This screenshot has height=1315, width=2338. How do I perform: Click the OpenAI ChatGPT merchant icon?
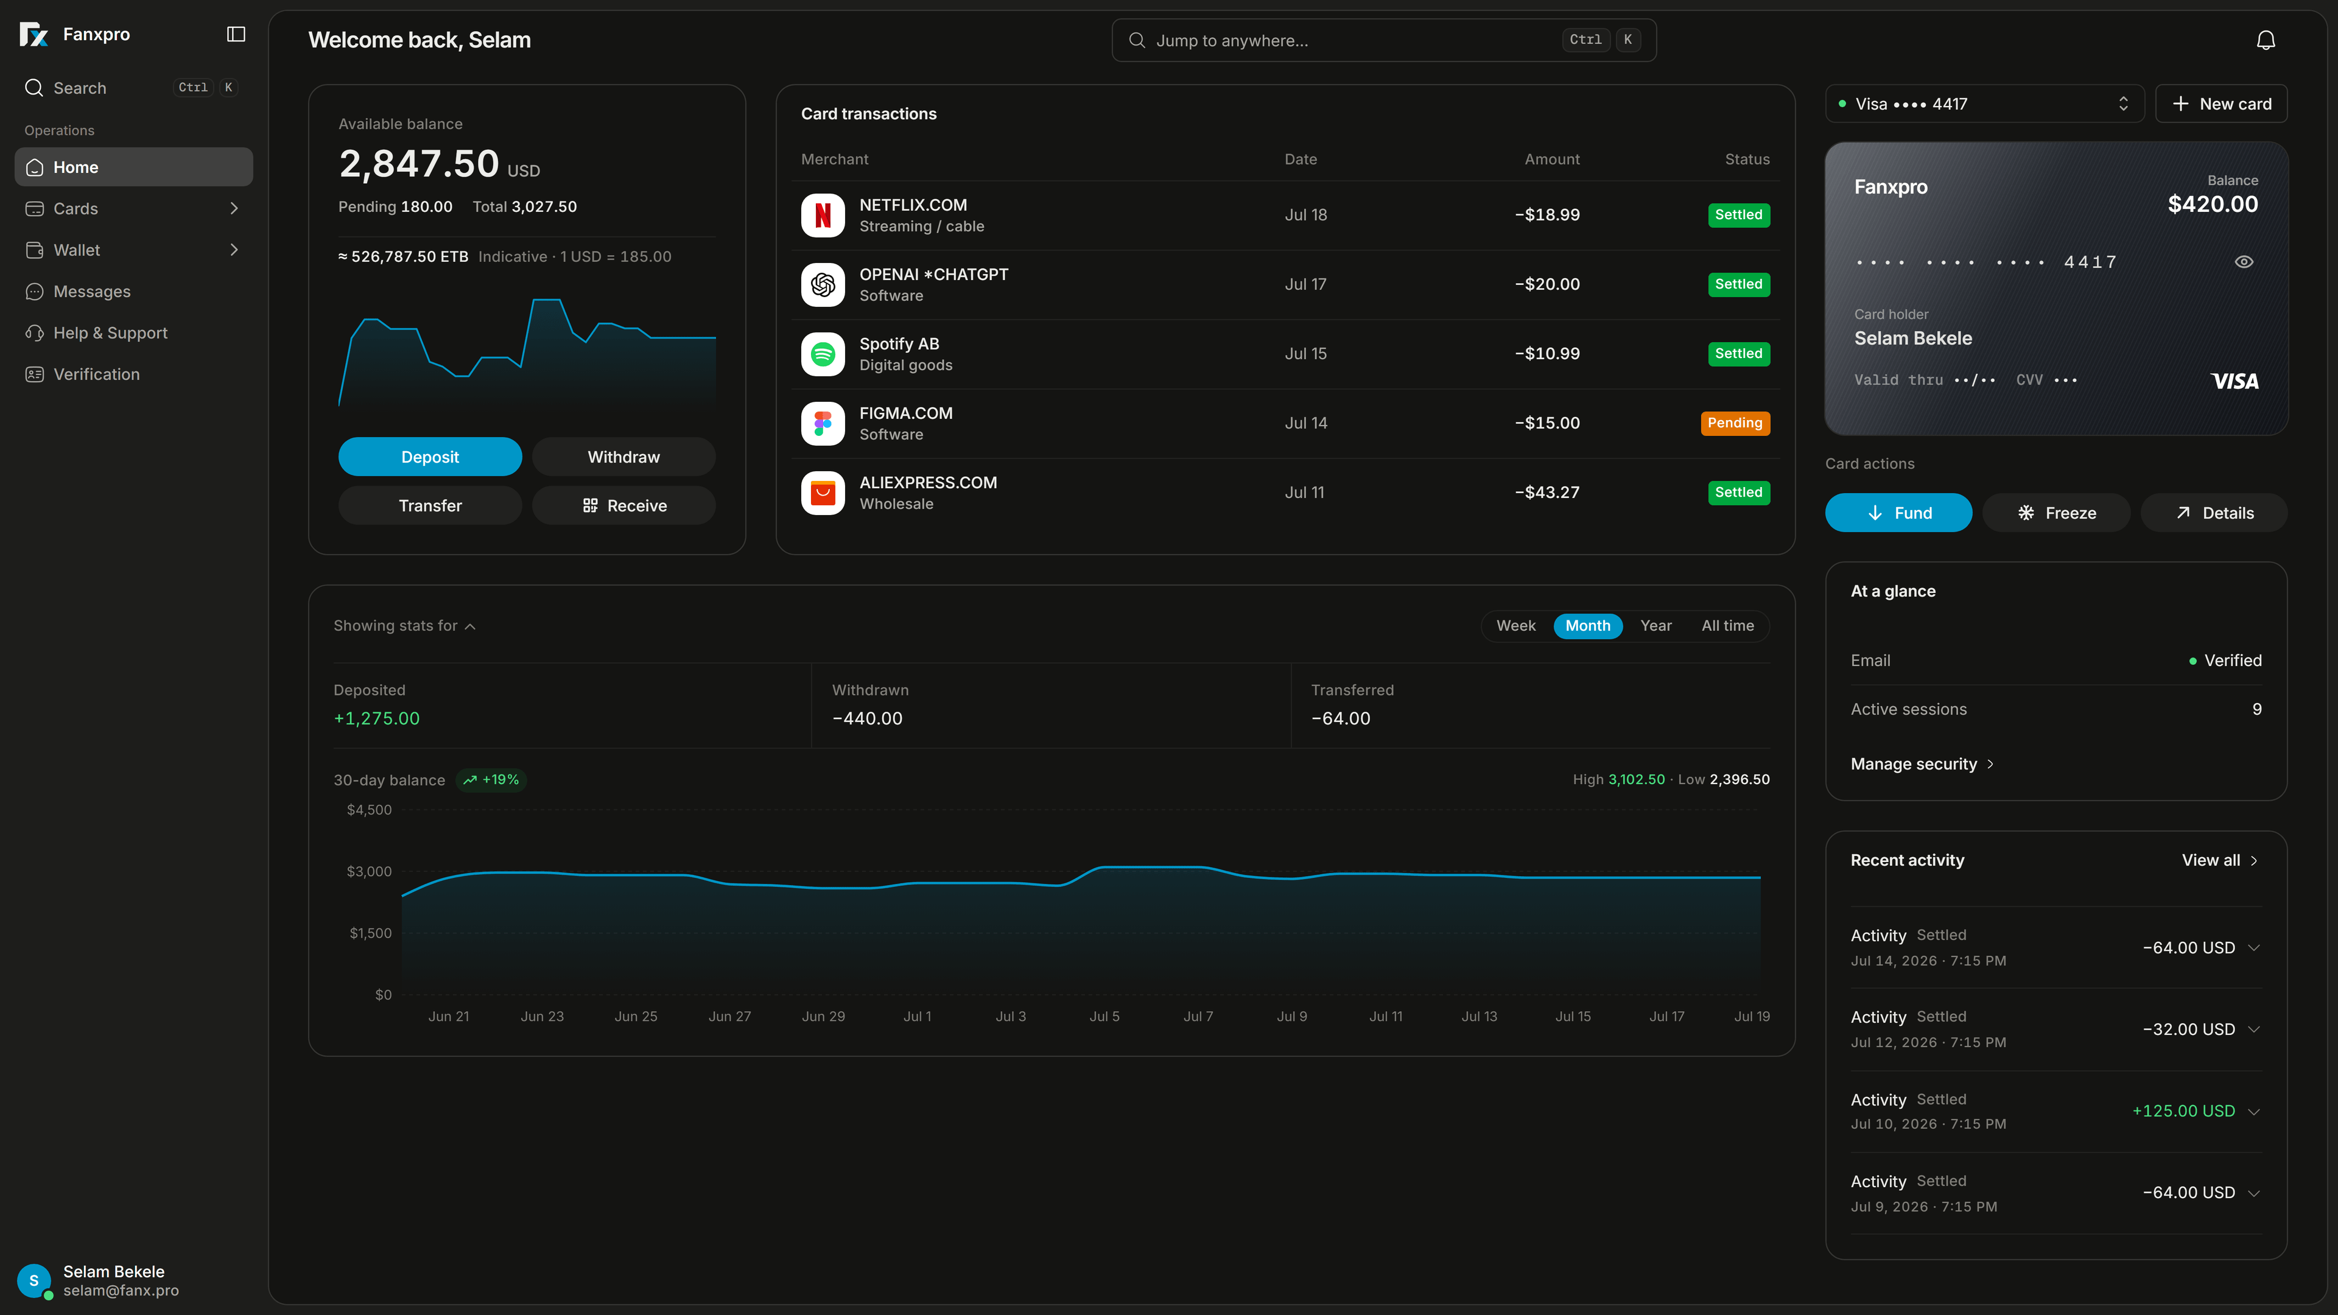(x=823, y=285)
